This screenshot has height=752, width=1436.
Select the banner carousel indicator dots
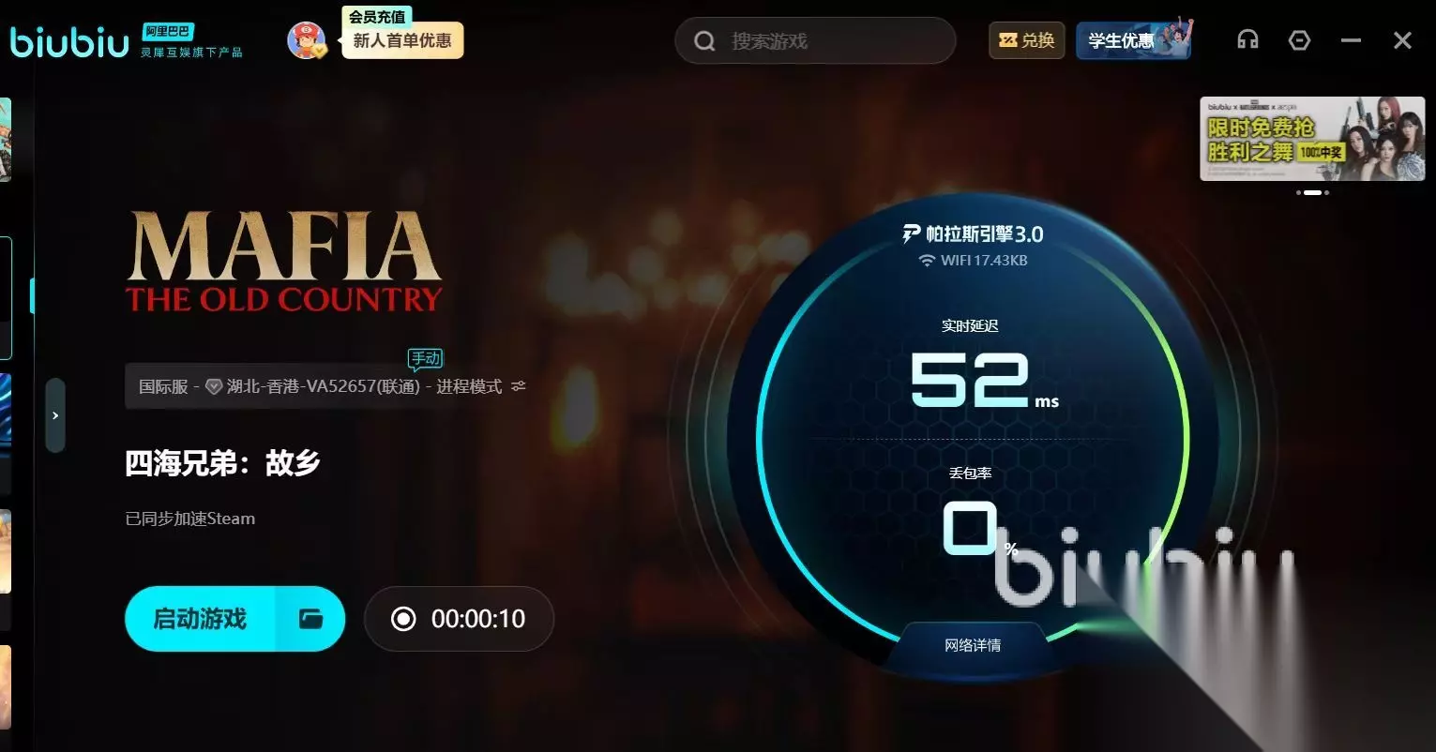tap(1313, 192)
